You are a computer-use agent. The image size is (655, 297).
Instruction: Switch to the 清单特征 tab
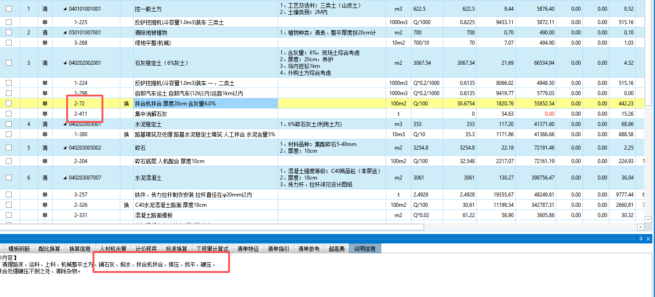pos(248,248)
